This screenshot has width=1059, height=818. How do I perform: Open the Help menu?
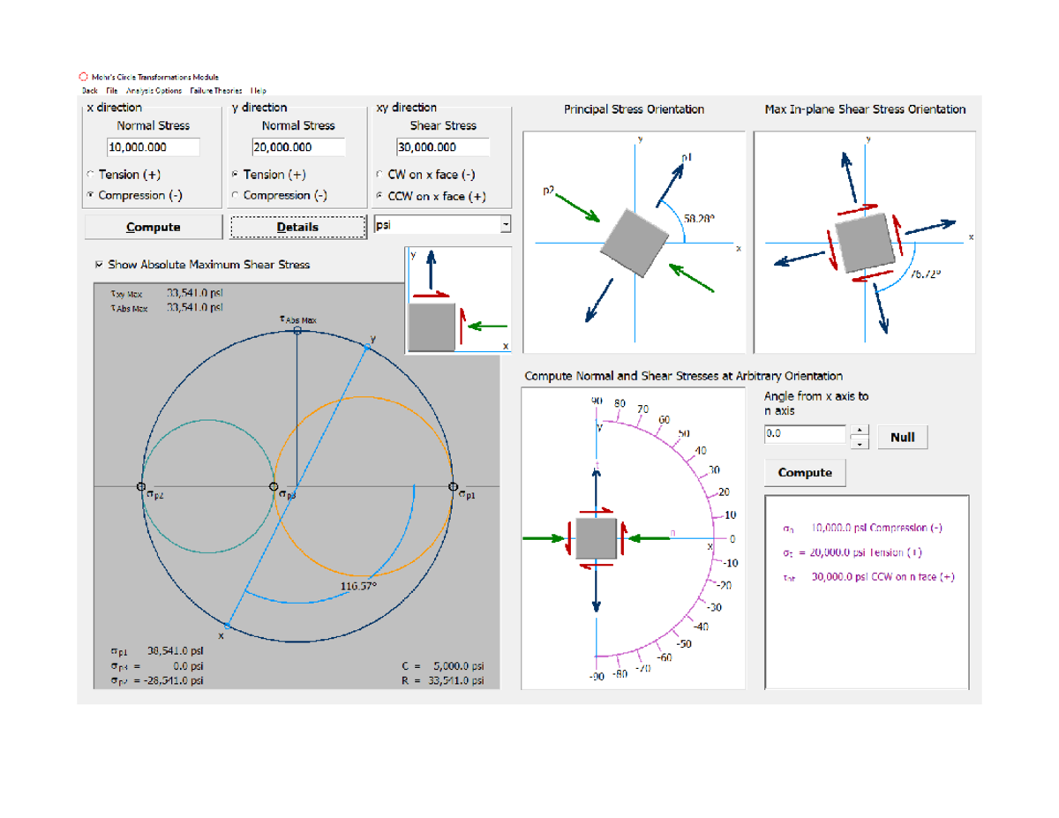click(x=256, y=89)
